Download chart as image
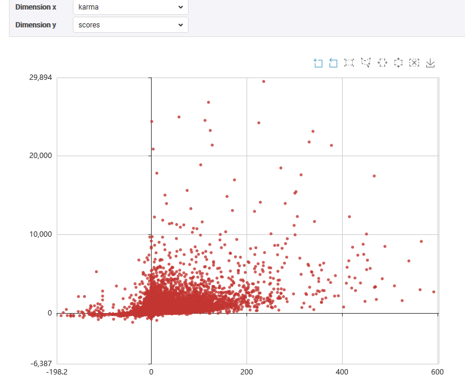 point(430,63)
